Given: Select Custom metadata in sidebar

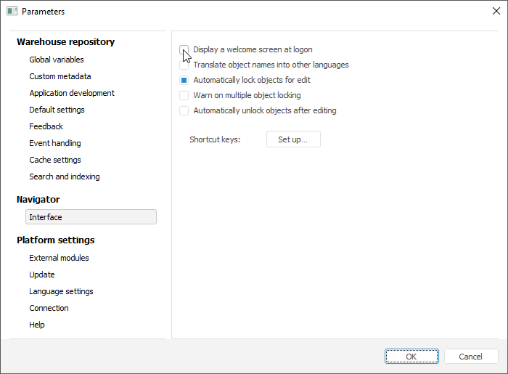Looking at the screenshot, I should click(60, 76).
